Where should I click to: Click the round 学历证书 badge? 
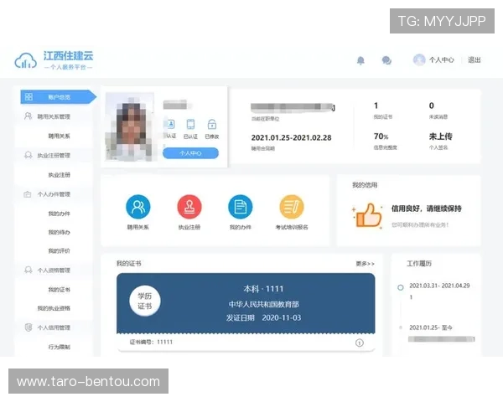(145, 301)
